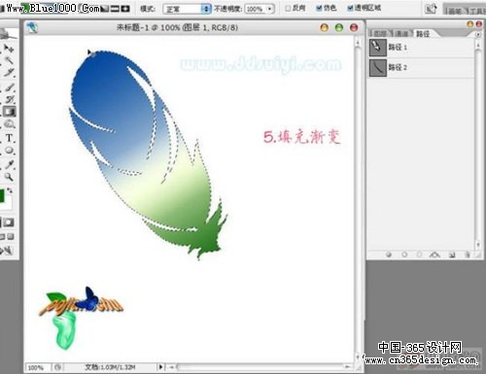This screenshot has width=486, height=374.
Task: Click the delete path trash icon
Action: pyautogui.click(x=468, y=255)
